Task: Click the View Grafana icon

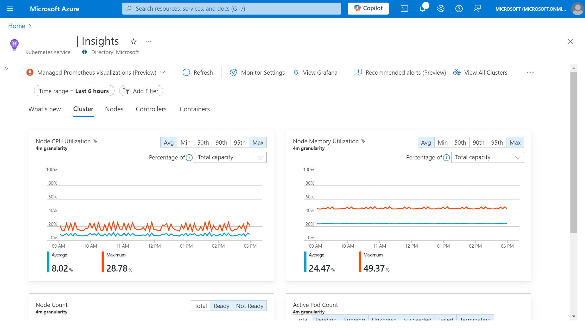Action: coord(296,72)
